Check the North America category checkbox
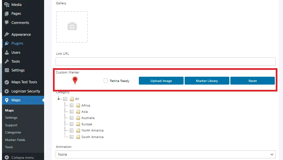This screenshot has width=283, height=160. pyautogui.click(x=71, y=130)
